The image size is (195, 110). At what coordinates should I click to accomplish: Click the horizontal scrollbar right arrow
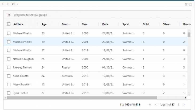186,98
